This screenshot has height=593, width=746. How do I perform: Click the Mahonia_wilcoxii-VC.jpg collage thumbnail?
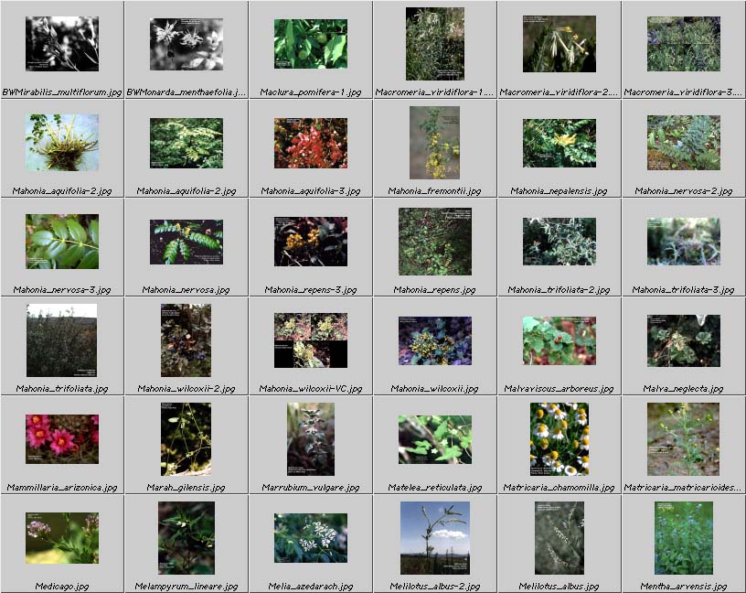[x=311, y=340]
